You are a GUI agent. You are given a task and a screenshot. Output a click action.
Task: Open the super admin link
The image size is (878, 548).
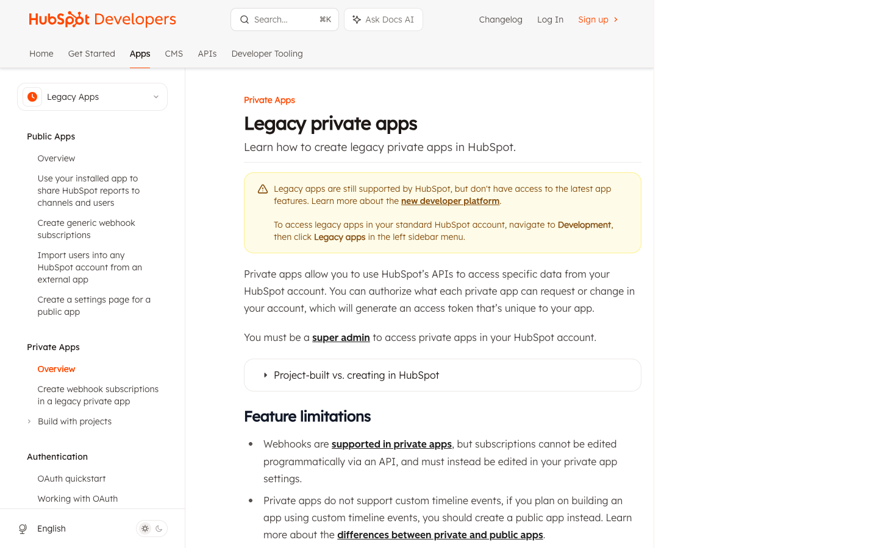[341, 337]
